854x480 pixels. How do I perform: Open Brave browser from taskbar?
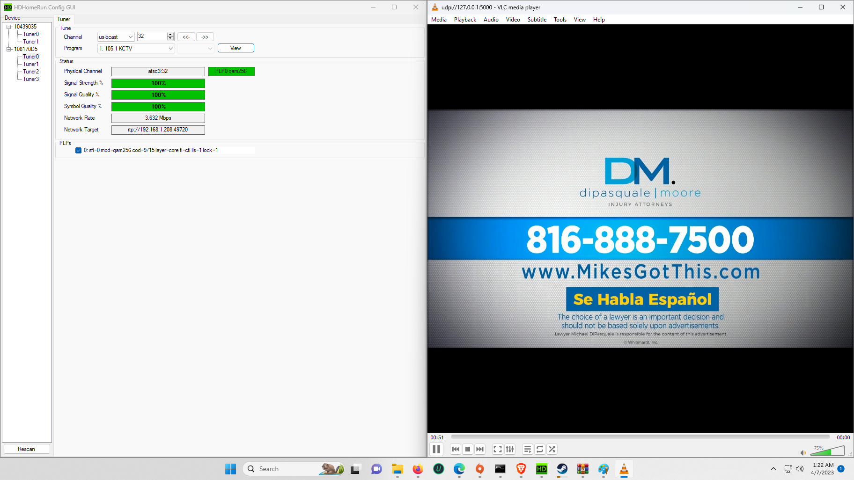pyautogui.click(x=521, y=469)
